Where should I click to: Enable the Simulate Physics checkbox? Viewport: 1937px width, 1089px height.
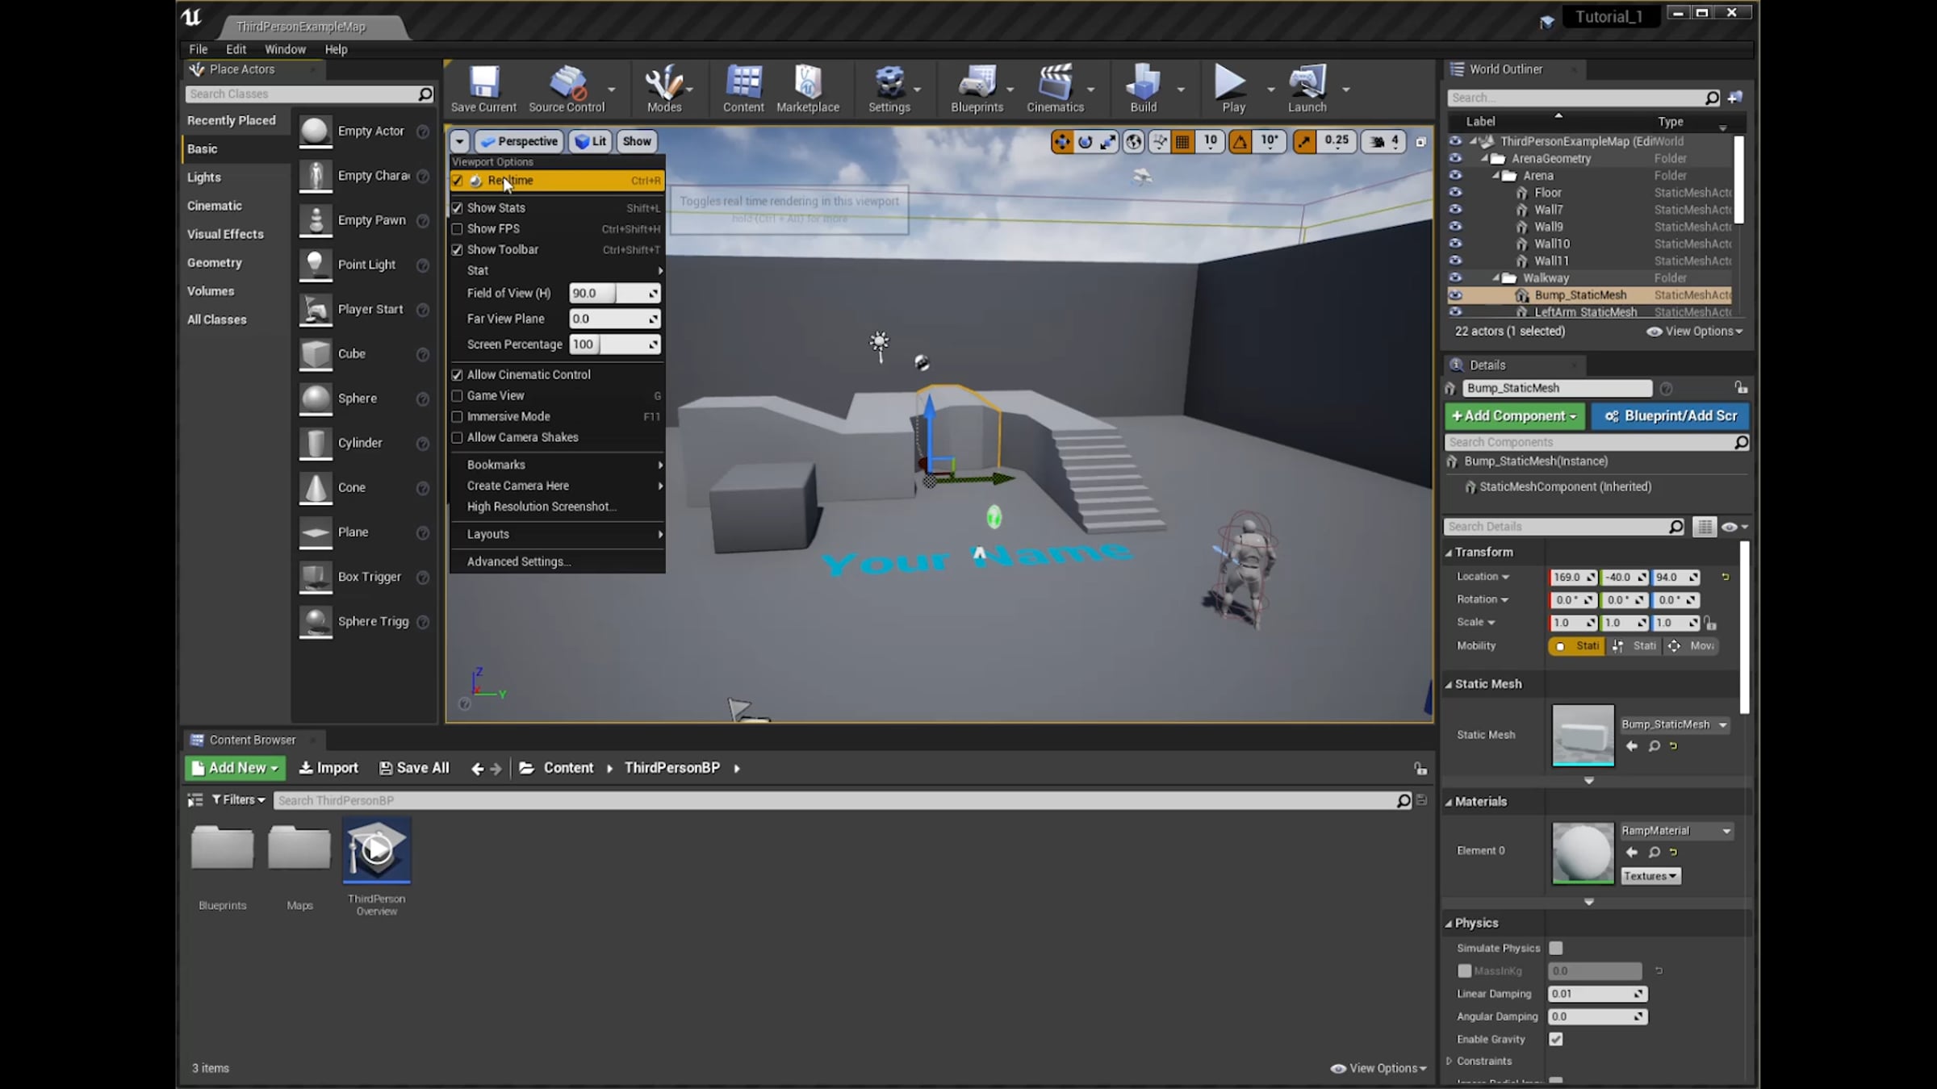pyautogui.click(x=1555, y=948)
